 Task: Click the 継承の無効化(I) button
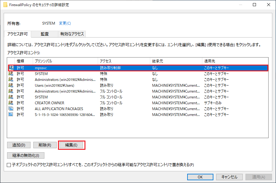click(26, 155)
